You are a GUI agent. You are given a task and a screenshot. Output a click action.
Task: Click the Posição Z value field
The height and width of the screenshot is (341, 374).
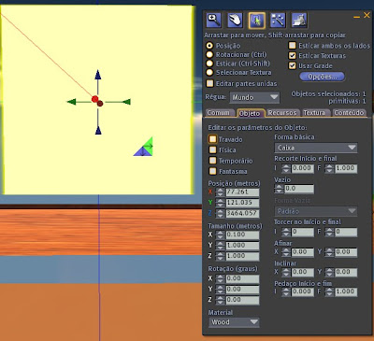242,213
